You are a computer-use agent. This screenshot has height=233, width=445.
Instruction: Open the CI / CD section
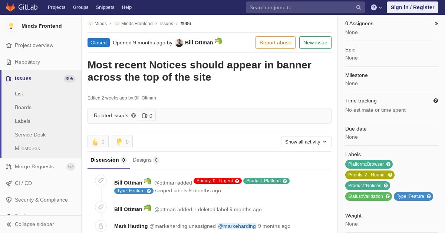pos(41,183)
